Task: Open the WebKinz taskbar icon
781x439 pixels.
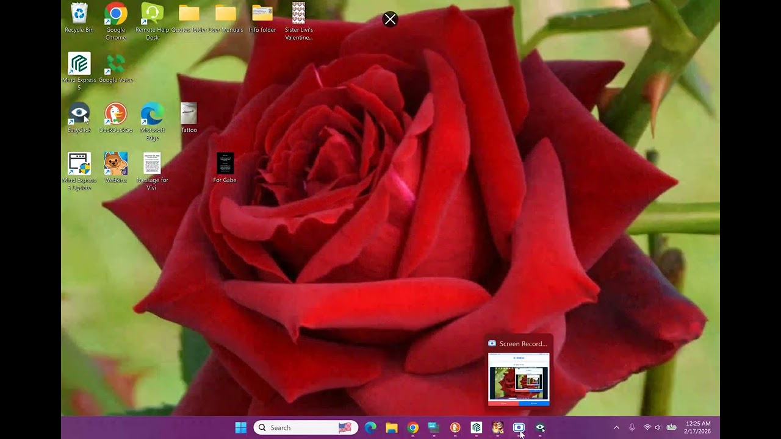Action: tap(498, 427)
